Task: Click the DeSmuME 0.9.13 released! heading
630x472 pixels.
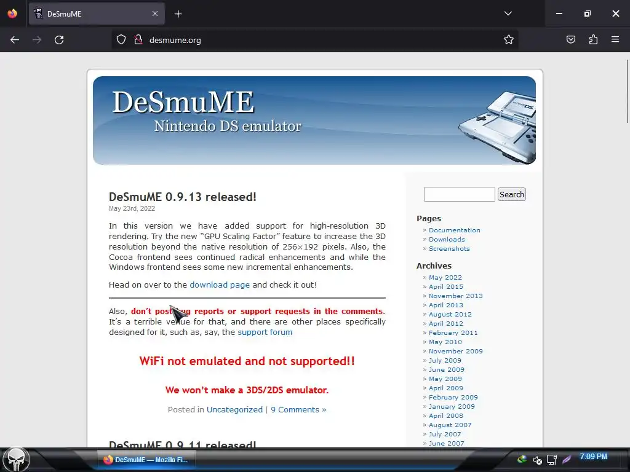Action: point(182,197)
